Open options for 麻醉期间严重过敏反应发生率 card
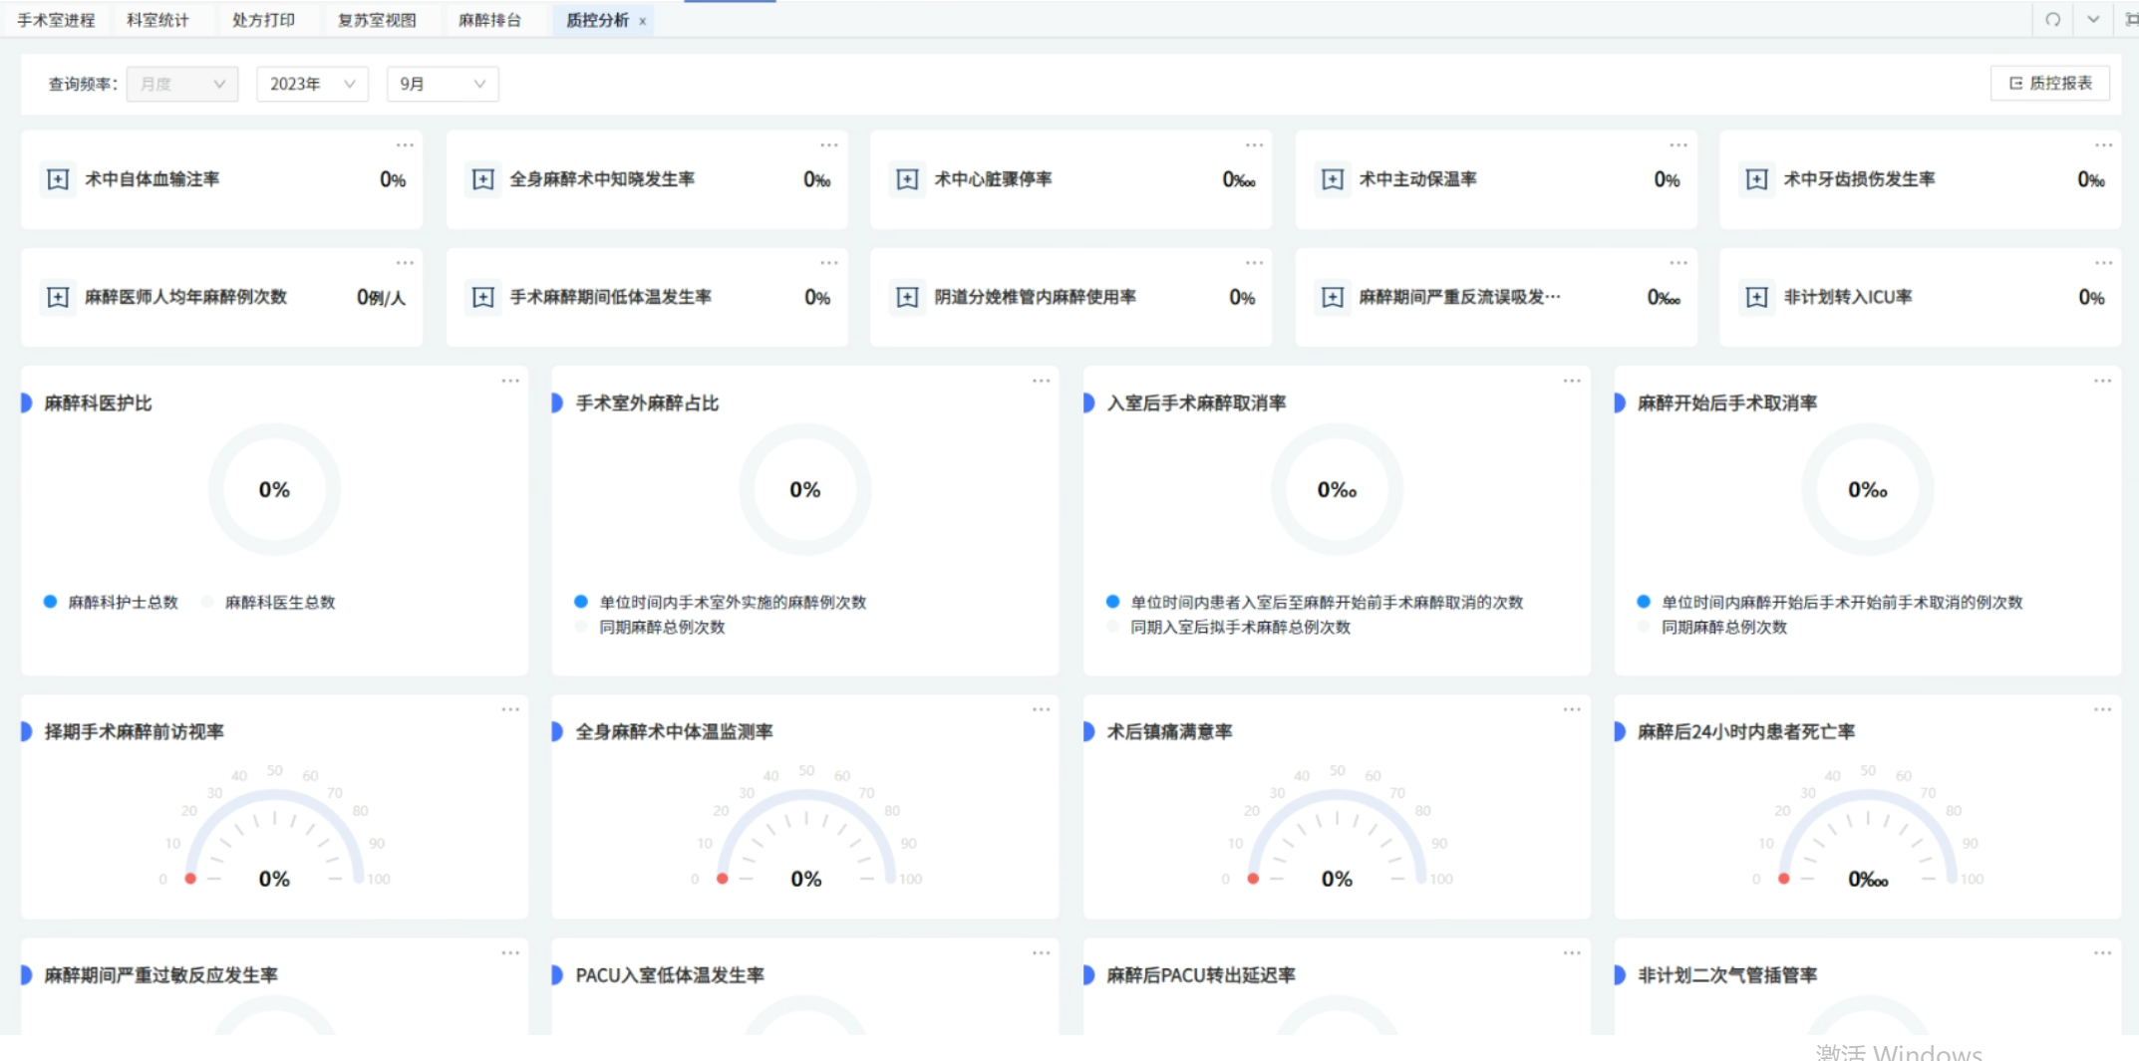This screenshot has height=1061, width=2139. (x=510, y=952)
